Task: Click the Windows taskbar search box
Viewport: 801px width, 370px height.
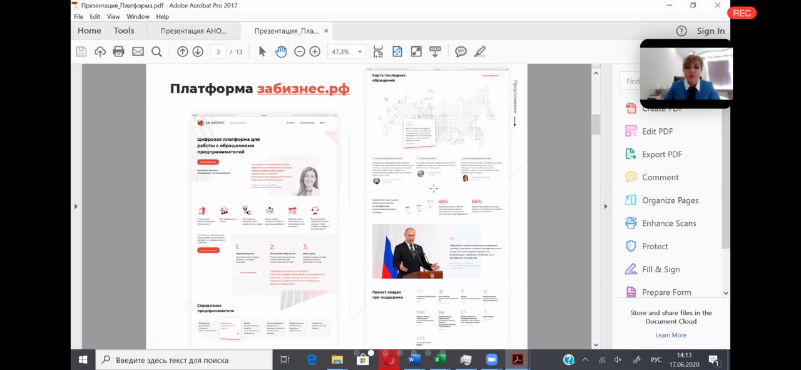Action: 184,360
